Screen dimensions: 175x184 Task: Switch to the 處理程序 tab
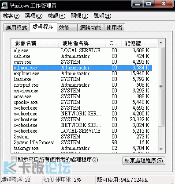[43, 27]
